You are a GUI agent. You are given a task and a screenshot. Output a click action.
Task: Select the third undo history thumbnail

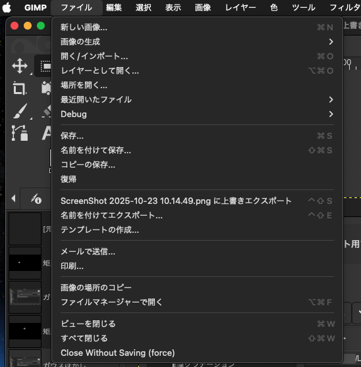25,297
